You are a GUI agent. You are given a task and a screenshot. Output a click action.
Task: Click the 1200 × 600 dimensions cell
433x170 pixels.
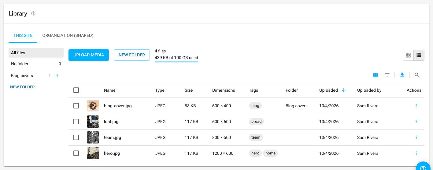click(x=223, y=153)
